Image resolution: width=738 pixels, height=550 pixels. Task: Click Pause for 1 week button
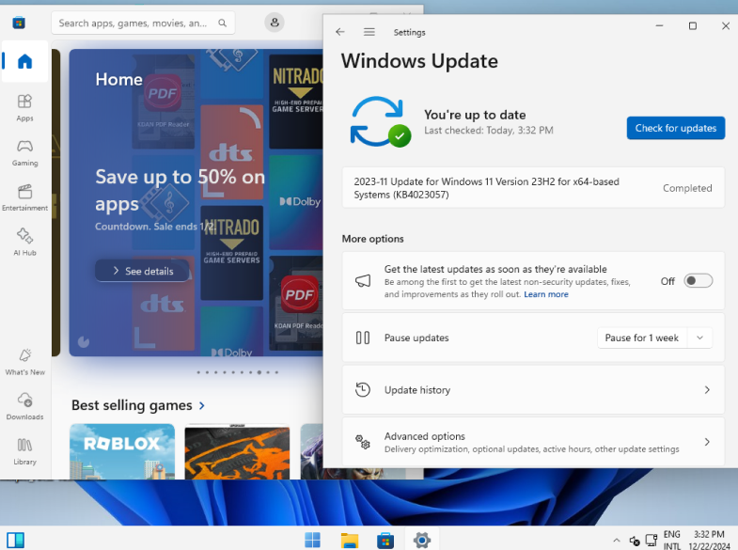642,338
